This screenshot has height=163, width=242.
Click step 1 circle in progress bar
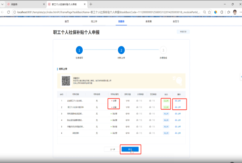click(x=79, y=50)
